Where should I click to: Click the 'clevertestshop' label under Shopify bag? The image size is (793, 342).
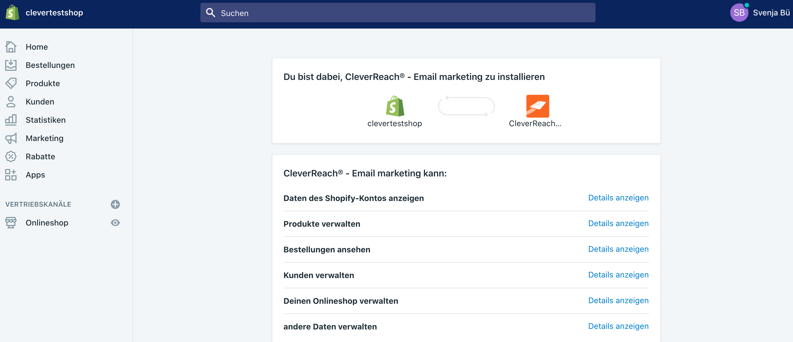395,123
